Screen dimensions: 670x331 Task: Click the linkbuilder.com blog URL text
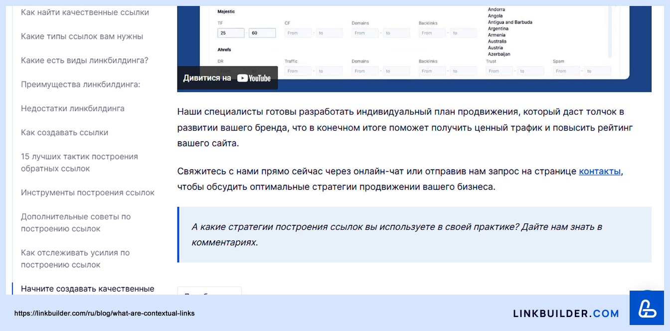(x=105, y=314)
